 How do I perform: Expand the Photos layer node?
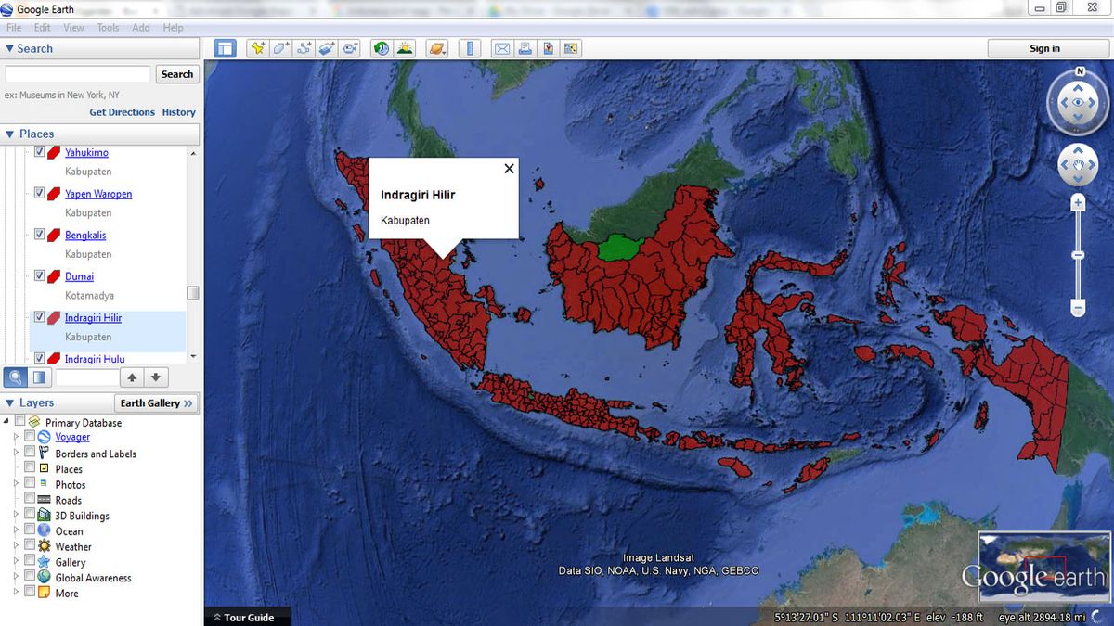tap(16, 484)
